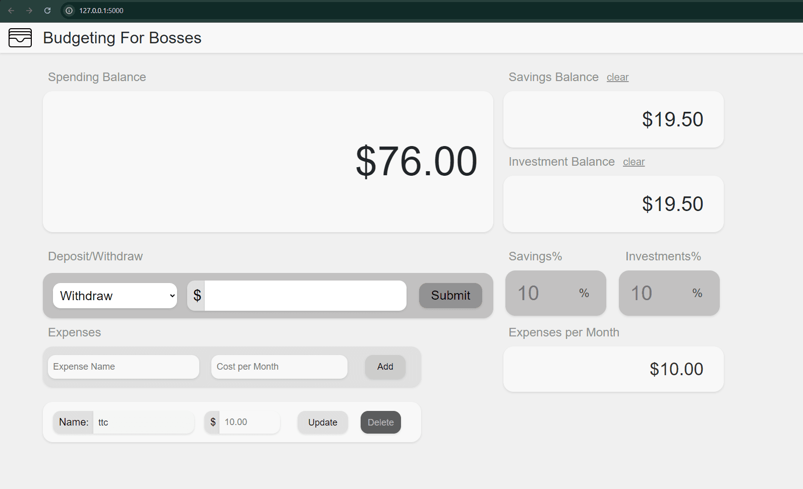Clear the Investment Balance

click(x=634, y=162)
